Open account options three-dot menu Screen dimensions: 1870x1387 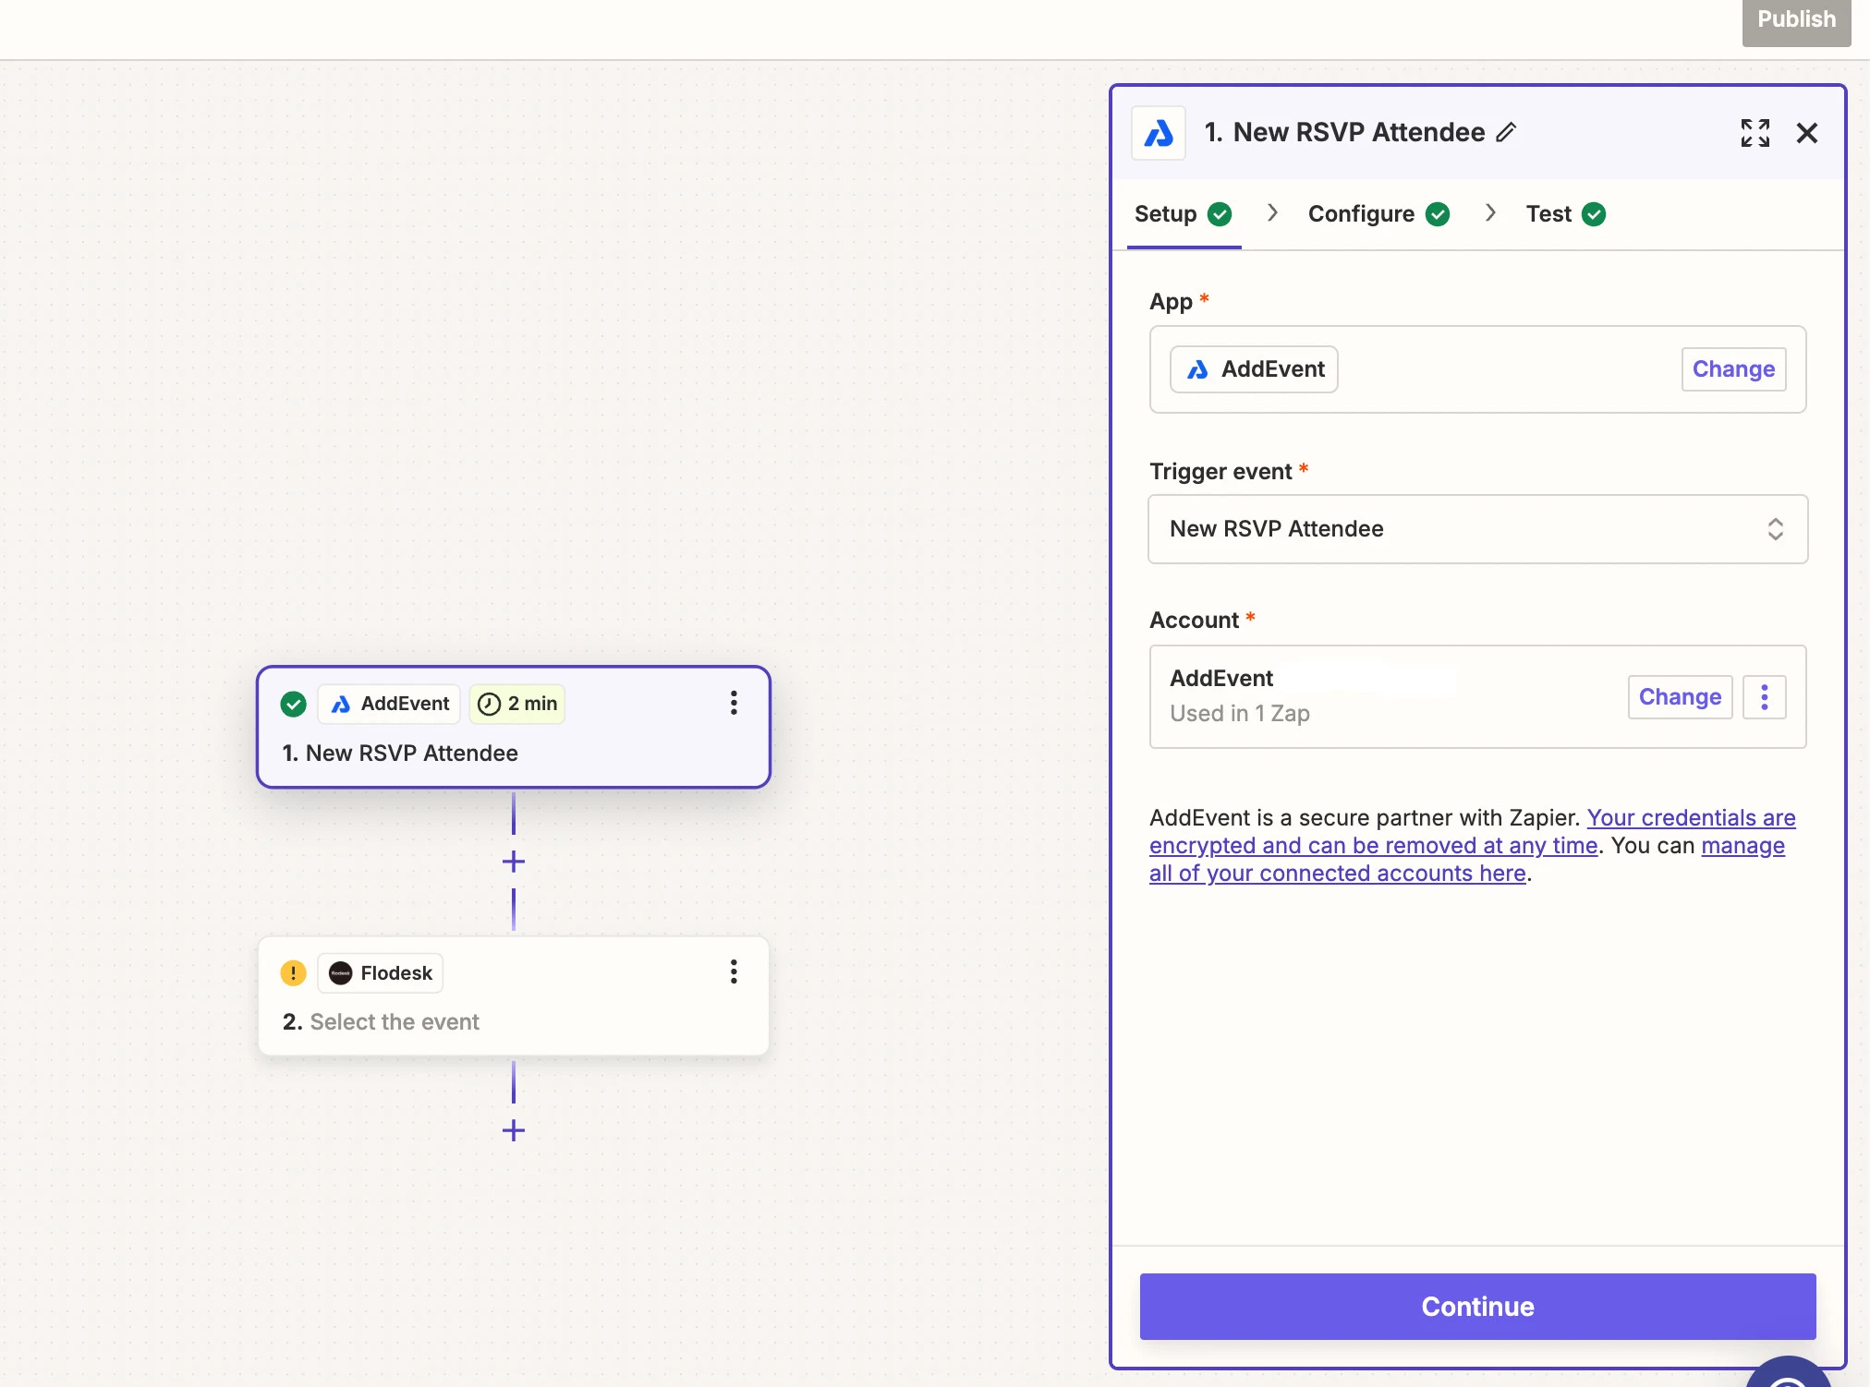[x=1764, y=696]
